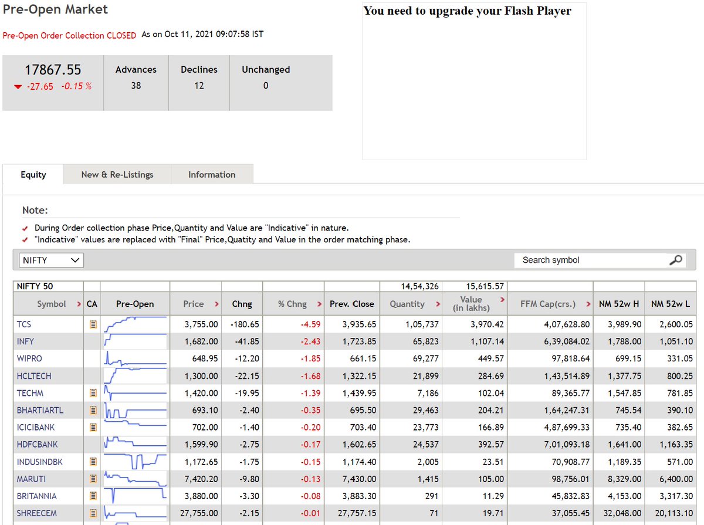
Task: Open the TCS symbol link
Action: (25, 324)
